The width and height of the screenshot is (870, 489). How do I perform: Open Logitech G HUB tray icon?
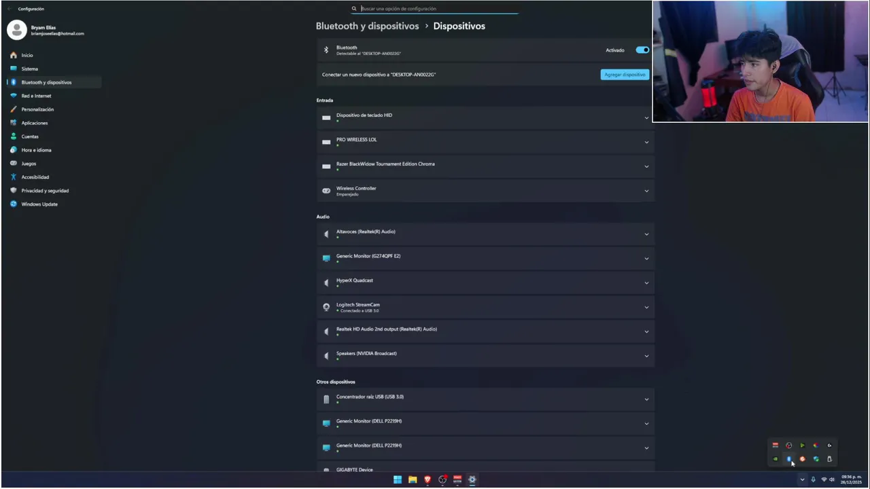click(829, 446)
